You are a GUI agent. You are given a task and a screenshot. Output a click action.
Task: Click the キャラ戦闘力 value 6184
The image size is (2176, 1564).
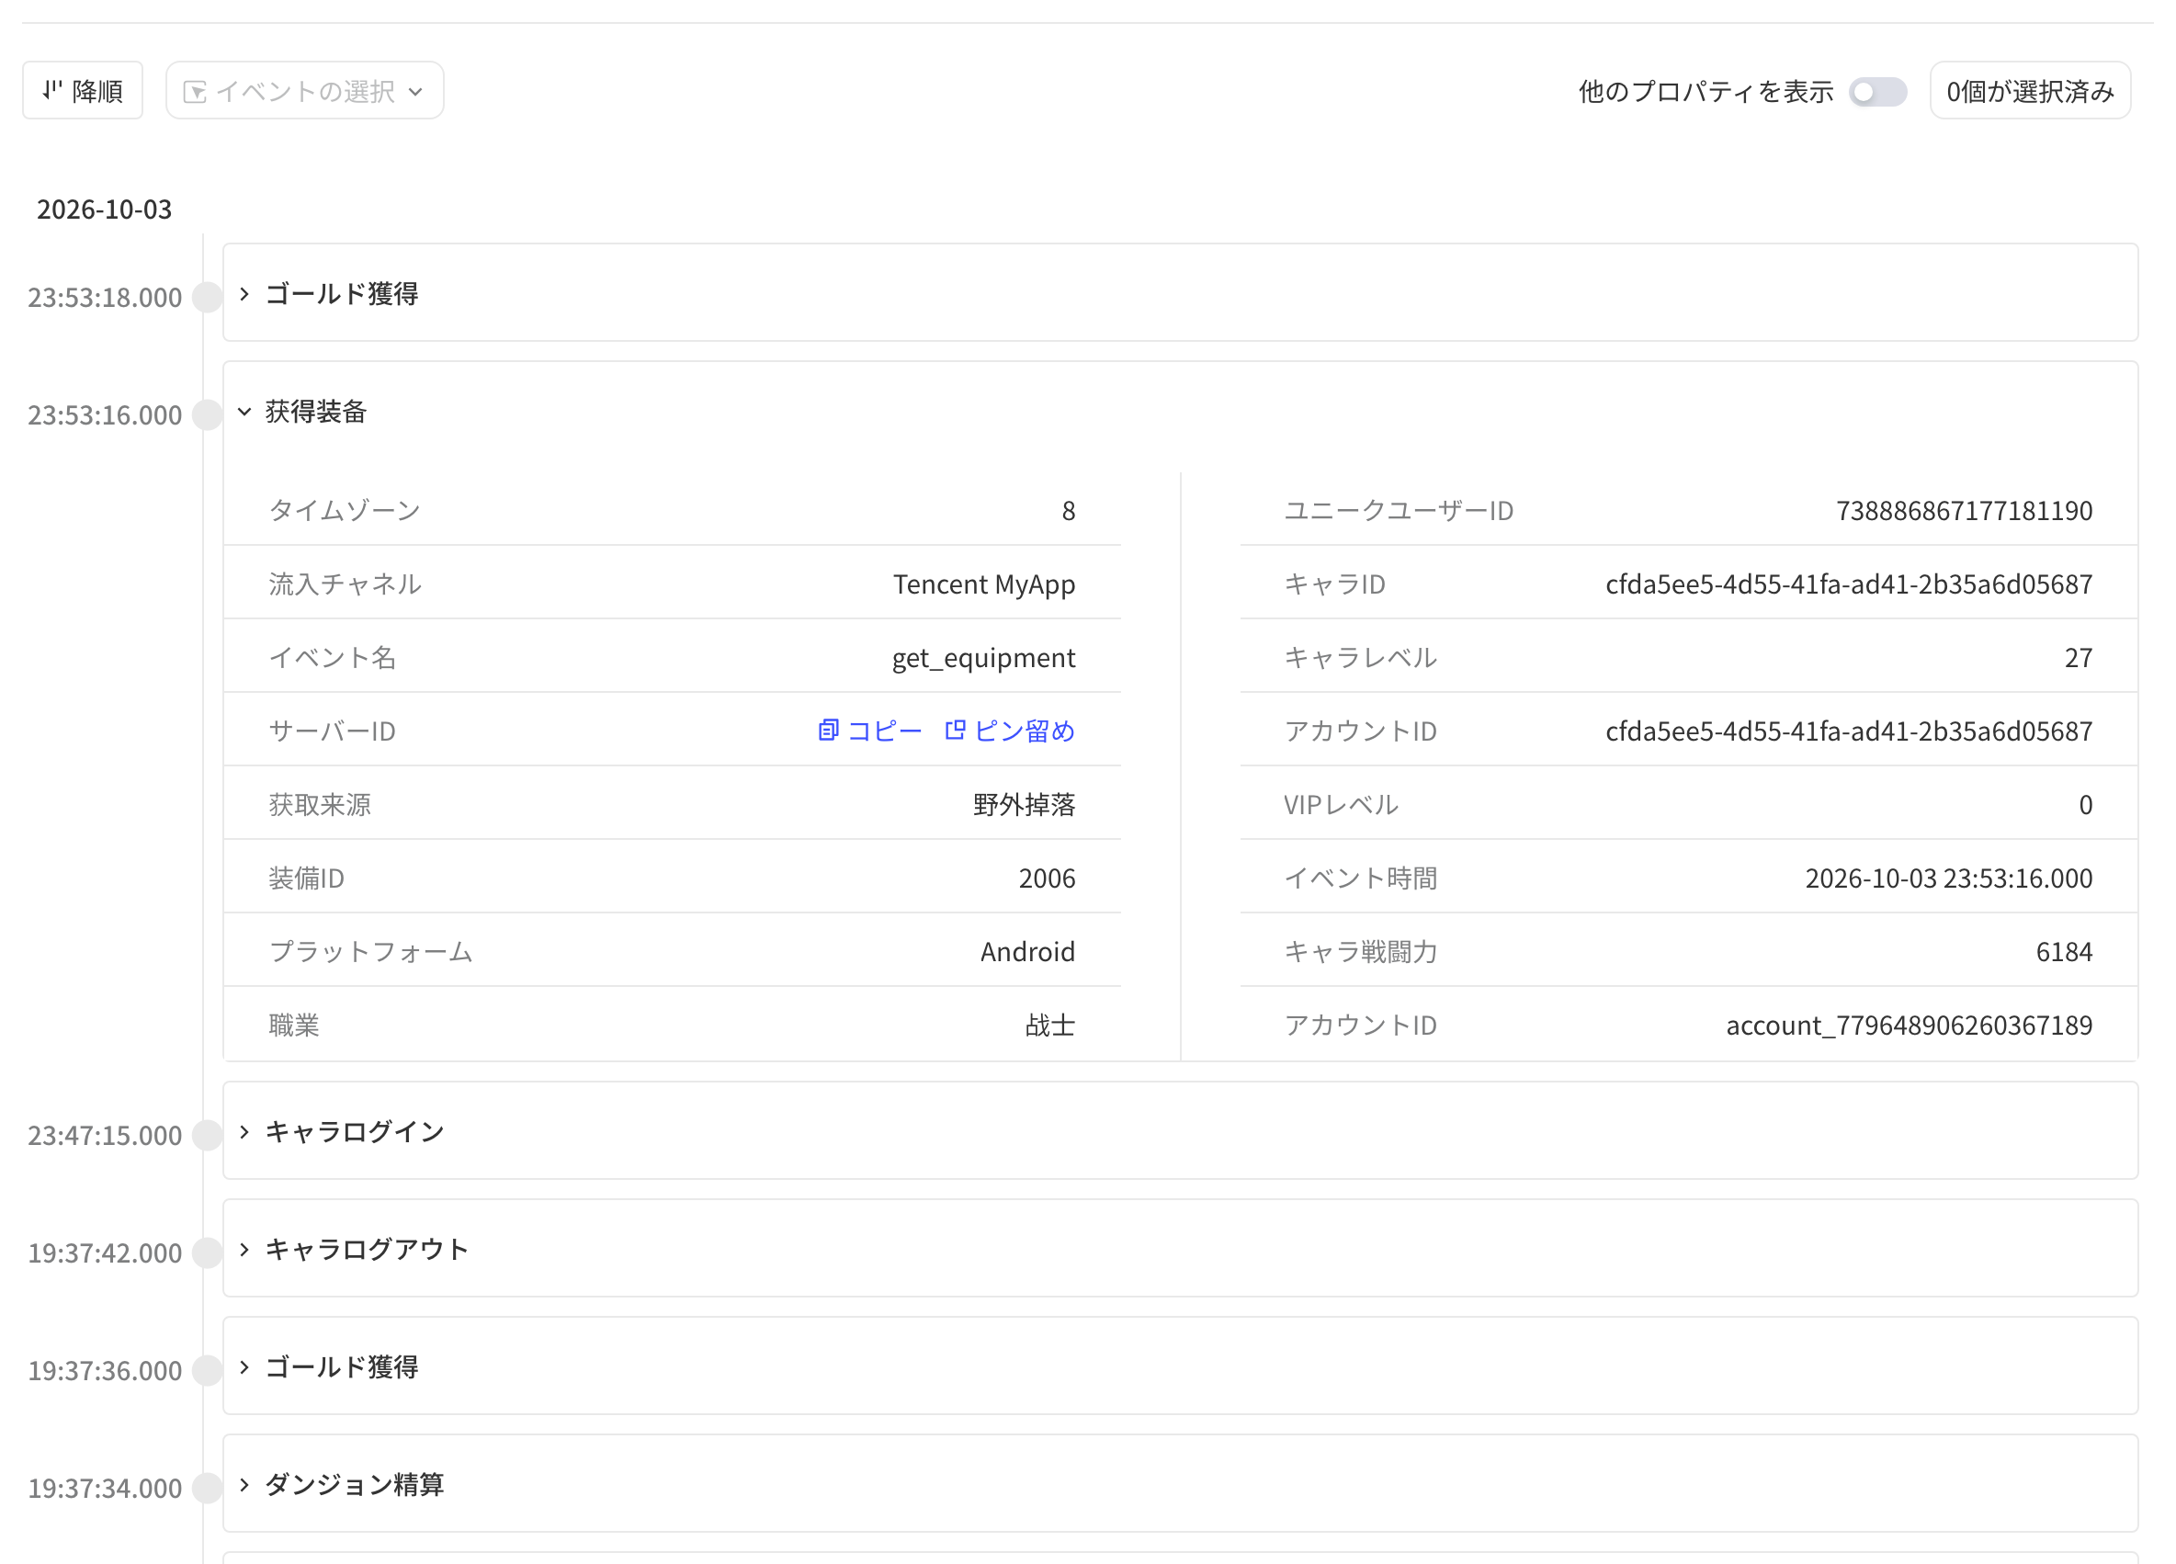click(x=2064, y=952)
